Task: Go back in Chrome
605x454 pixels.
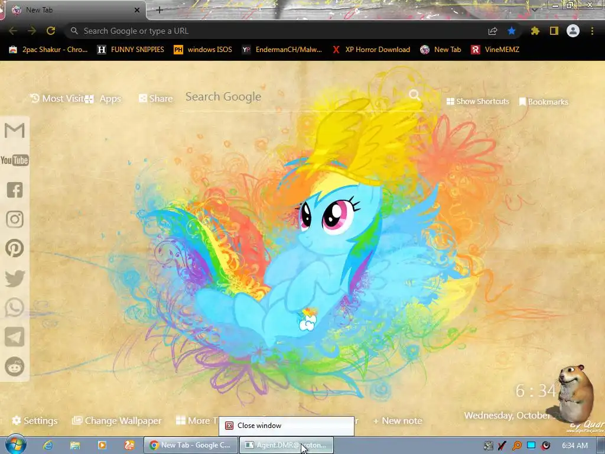Action: [13, 31]
